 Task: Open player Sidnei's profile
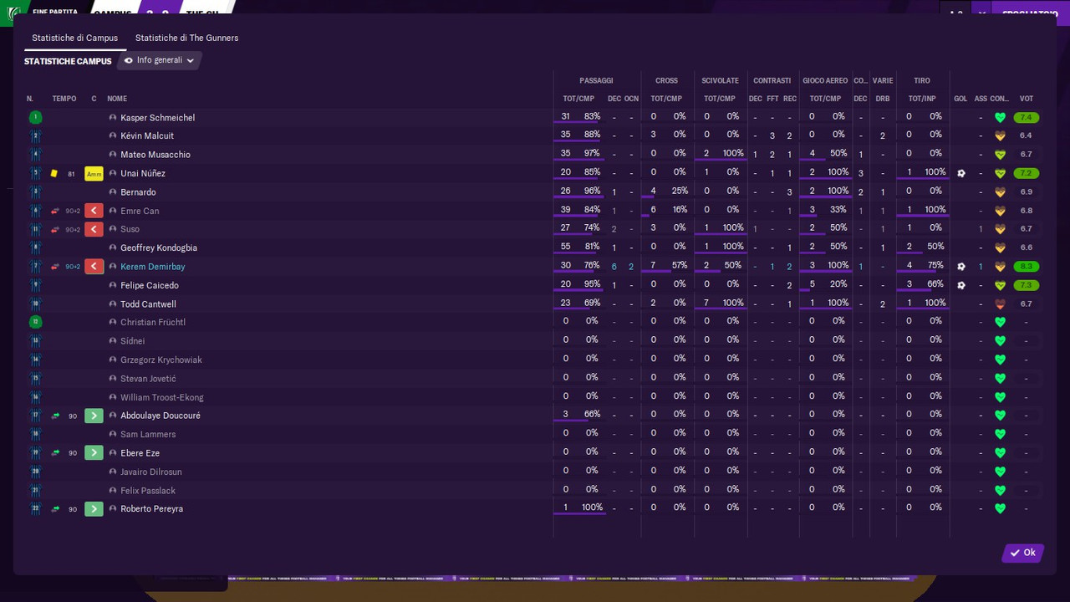click(133, 341)
